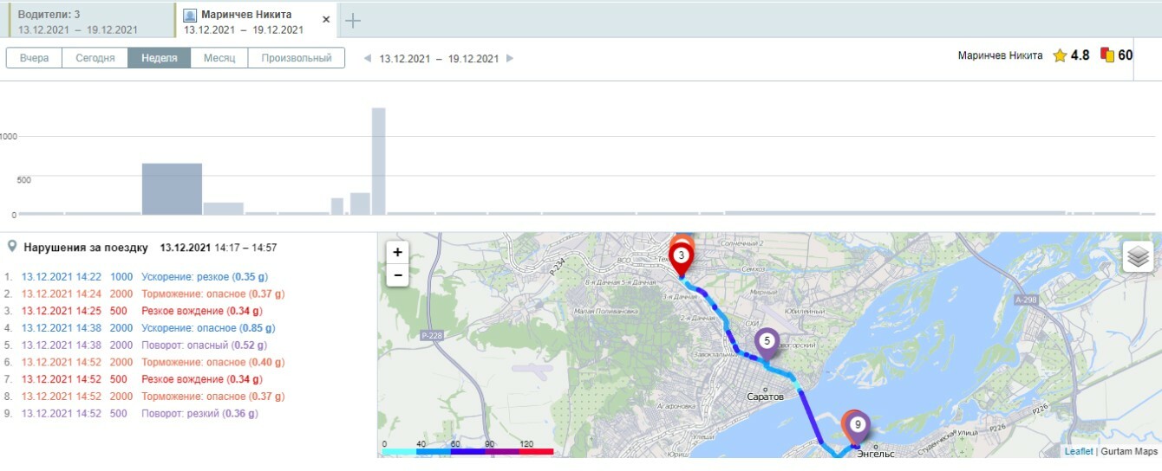Select the Сегодня period button
Screen dimensions: 1162x471
95,58
